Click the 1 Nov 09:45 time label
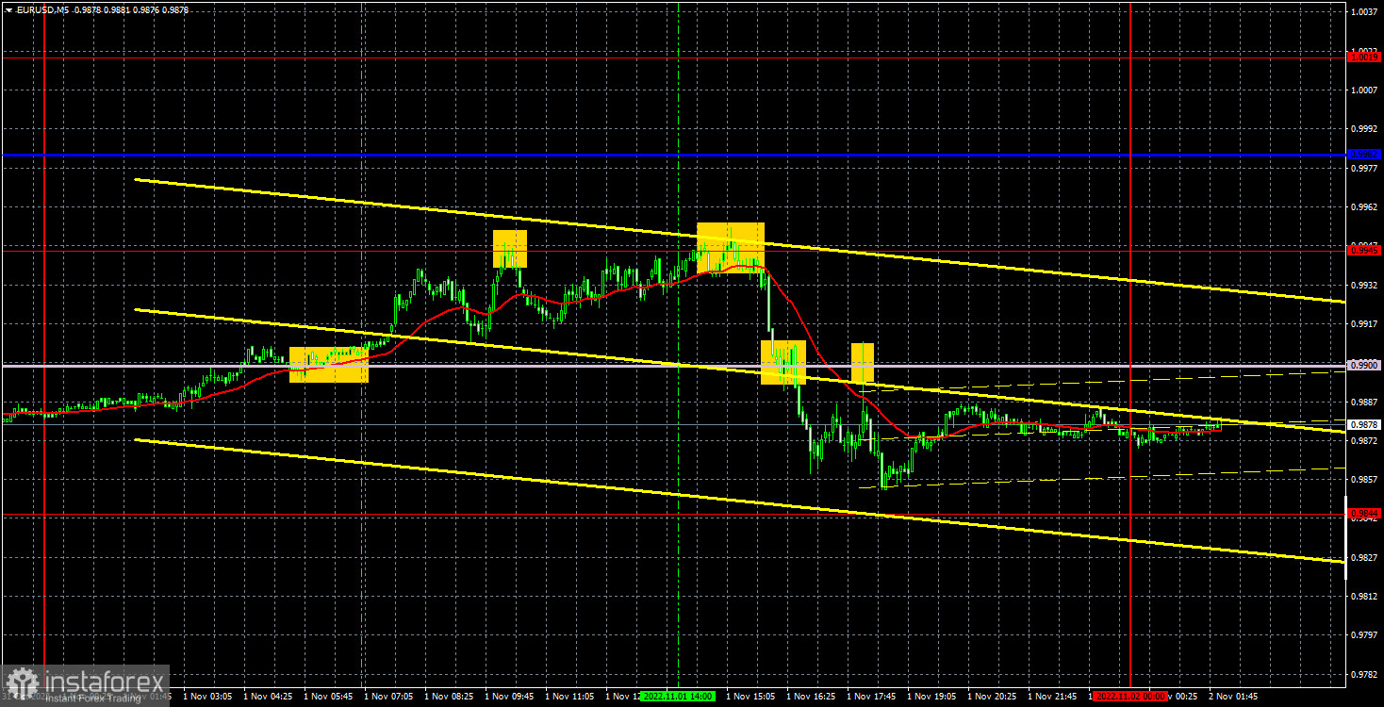1384x707 pixels. [509, 697]
